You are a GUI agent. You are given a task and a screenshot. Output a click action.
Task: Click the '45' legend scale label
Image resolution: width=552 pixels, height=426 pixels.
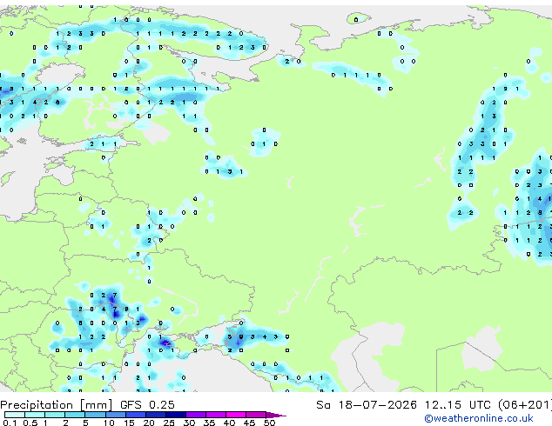coord(249,423)
